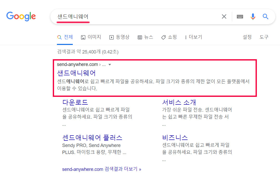Click the magnifier icon in the 전체 tab
Image resolution: width=280 pixels, height=181 pixels.
point(59,37)
